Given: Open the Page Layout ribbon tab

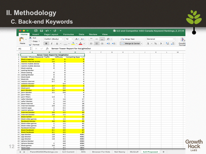Looking at the screenshot, I should [51, 34].
